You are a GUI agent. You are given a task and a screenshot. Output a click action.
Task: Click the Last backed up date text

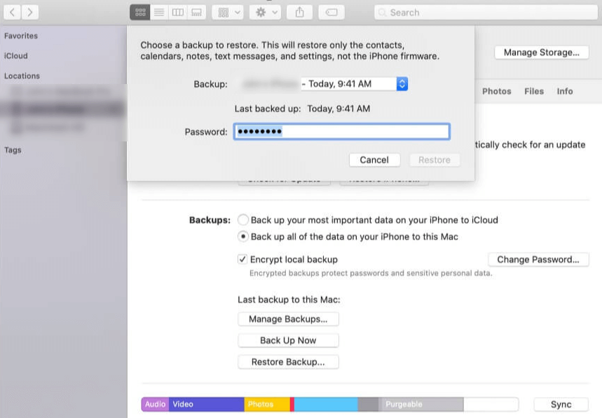point(338,109)
